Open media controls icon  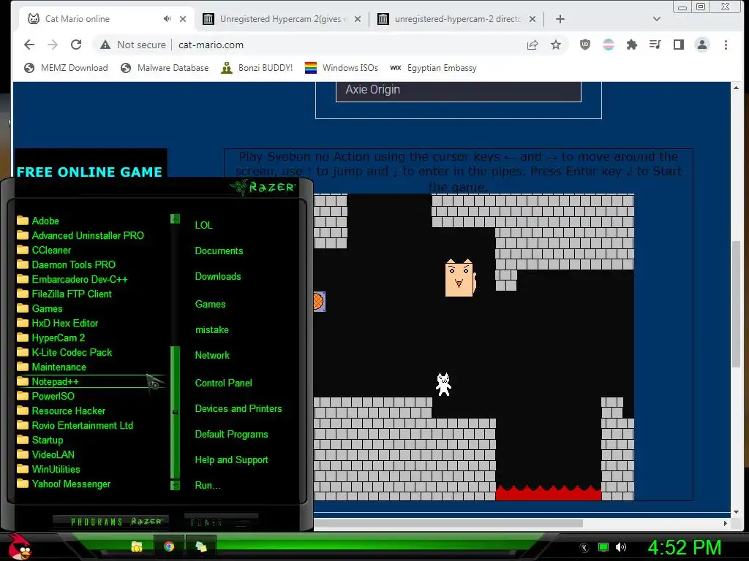click(655, 45)
